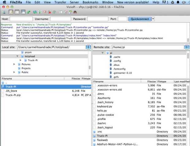This screenshot has height=146, width=190.
Task: Toggle the message log display
Action: point(11,12)
